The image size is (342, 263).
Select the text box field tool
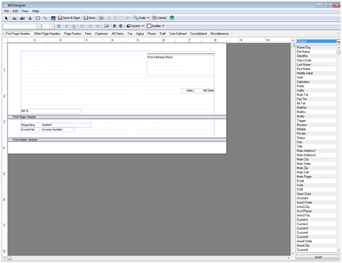(22, 18)
